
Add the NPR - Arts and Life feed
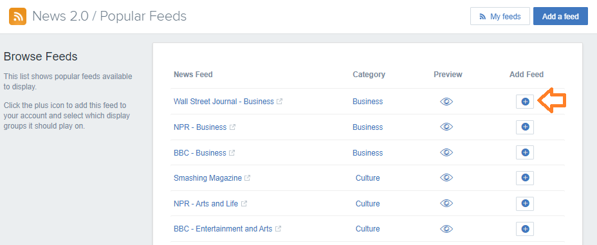coord(525,204)
